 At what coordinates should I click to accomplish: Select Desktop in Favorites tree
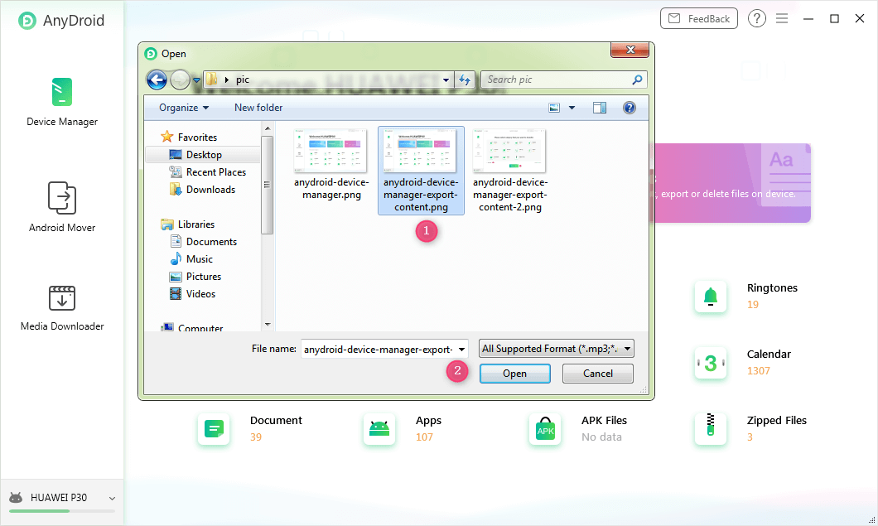[x=204, y=155]
